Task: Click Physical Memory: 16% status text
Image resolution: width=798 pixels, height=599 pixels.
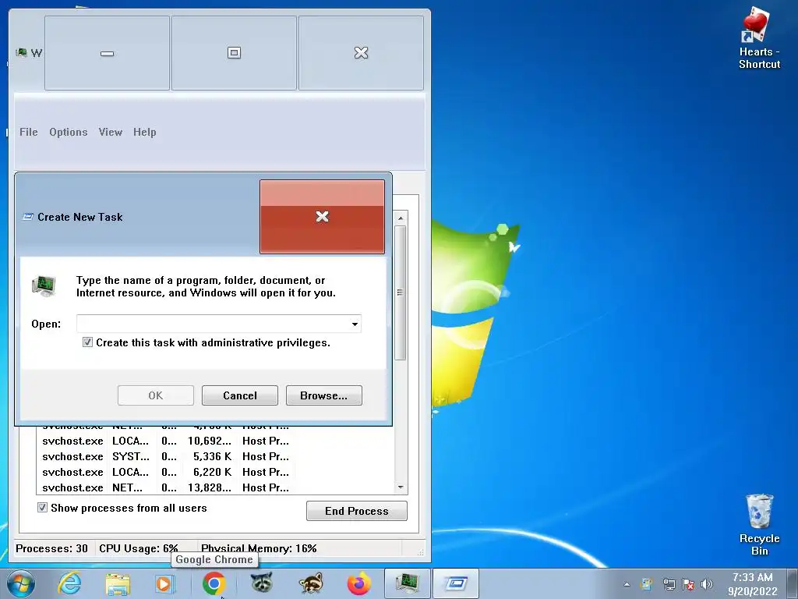Action: pos(259,548)
